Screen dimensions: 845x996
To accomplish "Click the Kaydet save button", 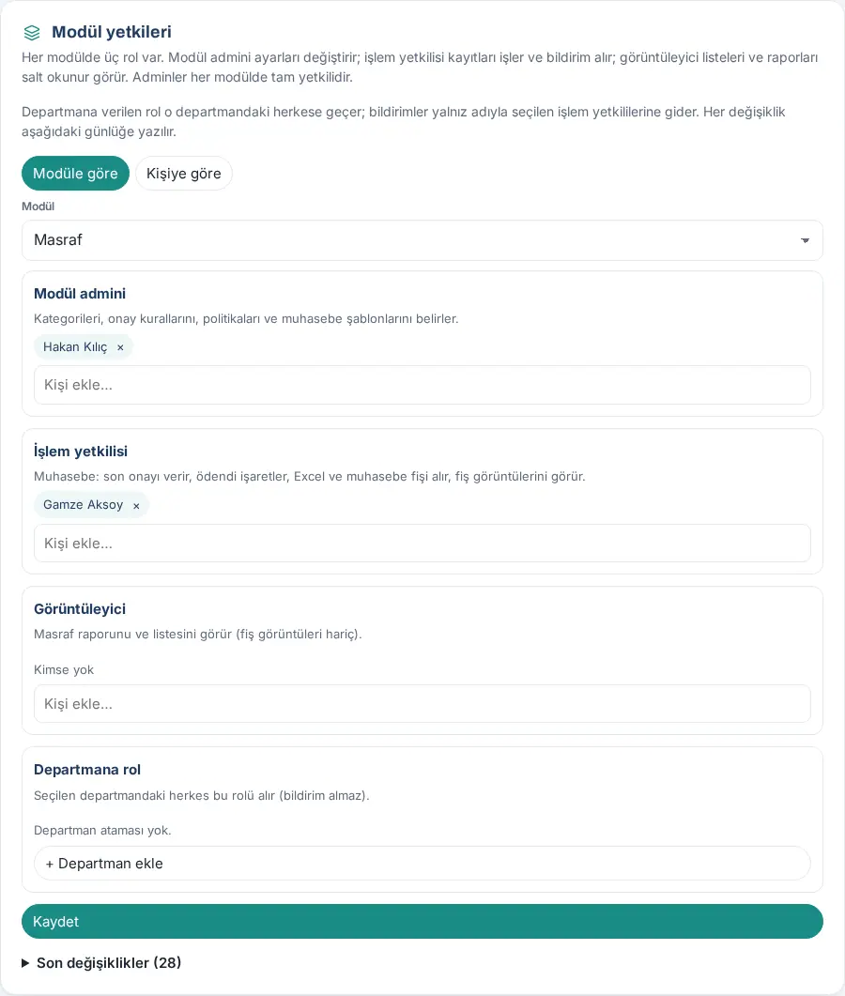I will [x=422, y=921].
